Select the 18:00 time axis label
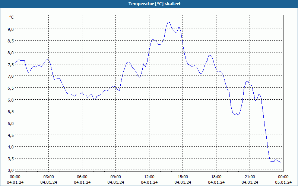The width and height of the screenshot is (298, 186). pos(216,177)
